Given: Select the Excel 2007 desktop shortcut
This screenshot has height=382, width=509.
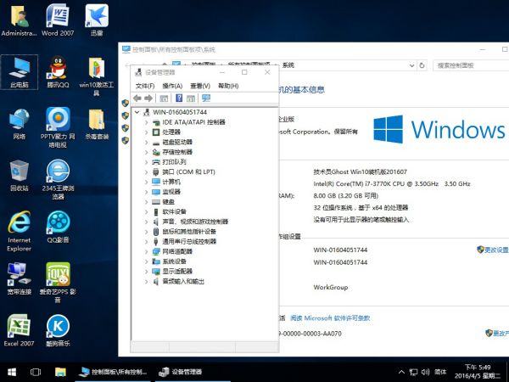Looking at the screenshot, I should [20, 329].
